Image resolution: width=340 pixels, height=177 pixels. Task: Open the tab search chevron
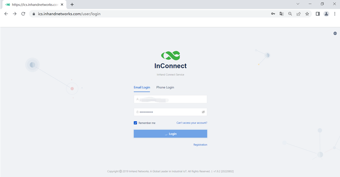(x=298, y=4)
